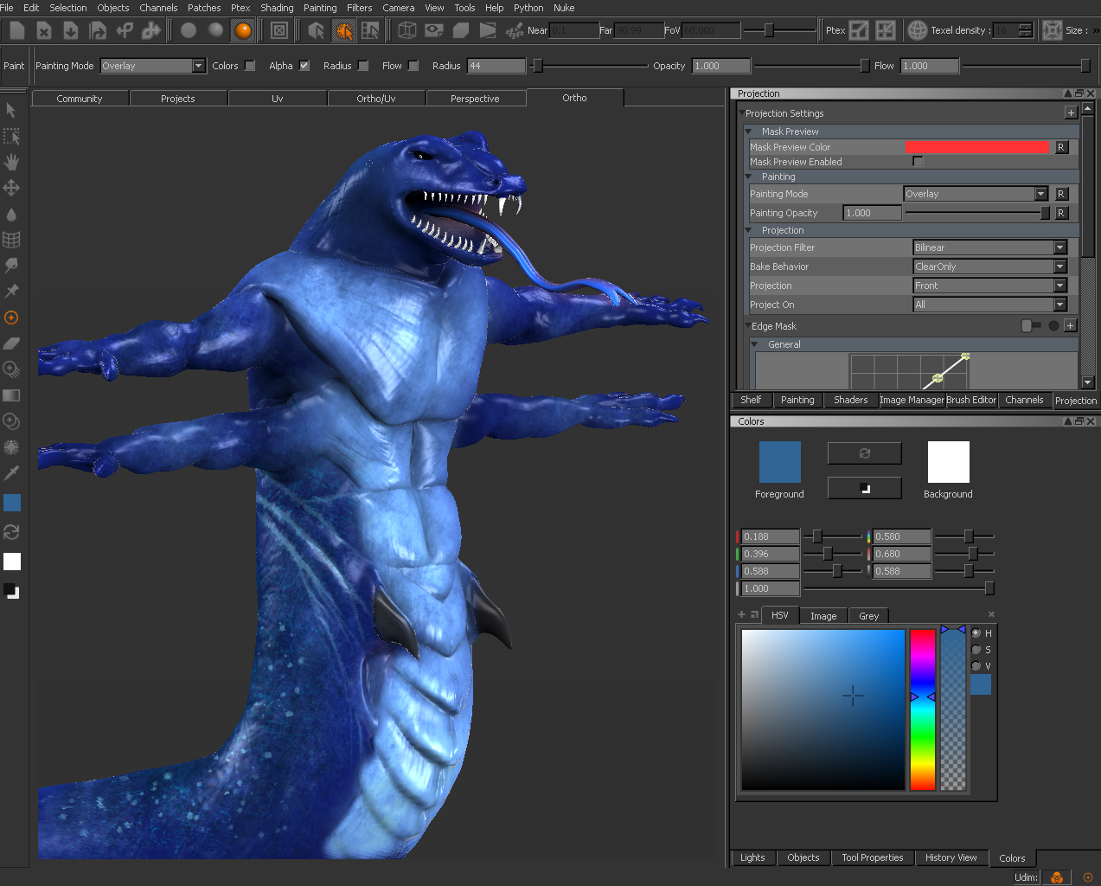Select the S radio button in color picker
Image resolution: width=1101 pixels, height=886 pixels.
point(976,650)
